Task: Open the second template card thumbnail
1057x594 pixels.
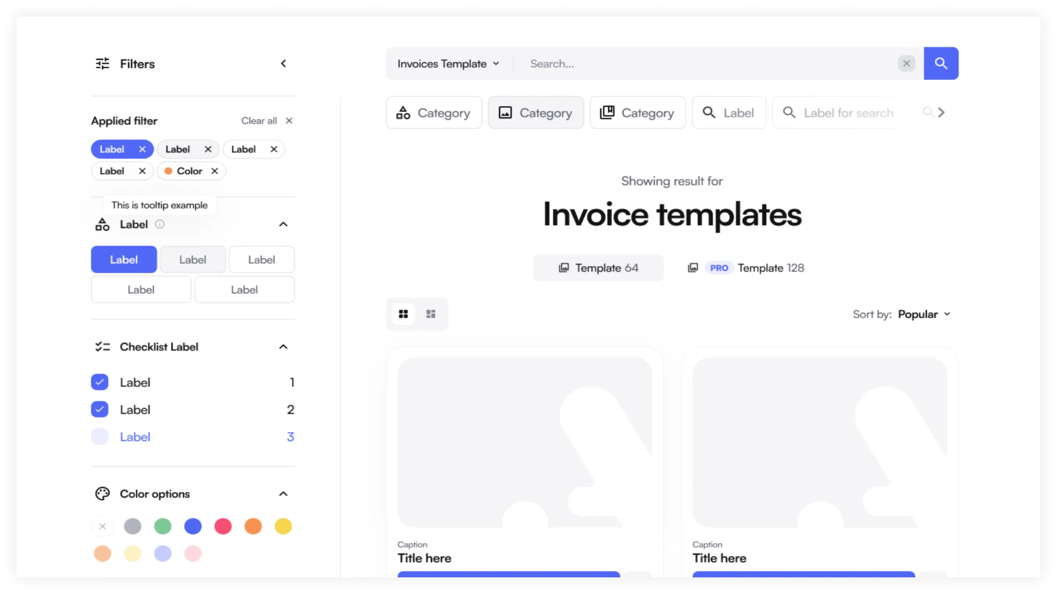Action: (820, 442)
